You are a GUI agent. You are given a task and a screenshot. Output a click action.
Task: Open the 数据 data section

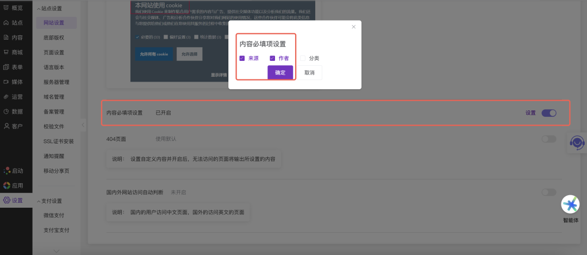[13, 111]
